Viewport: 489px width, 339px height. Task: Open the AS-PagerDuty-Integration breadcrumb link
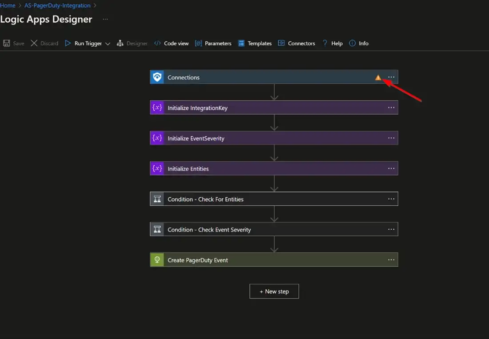pos(57,5)
